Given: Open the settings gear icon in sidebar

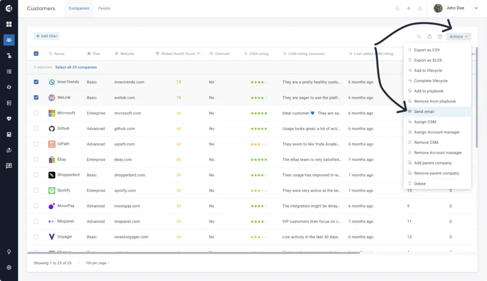Looking at the screenshot, I should pyautogui.click(x=9, y=268).
